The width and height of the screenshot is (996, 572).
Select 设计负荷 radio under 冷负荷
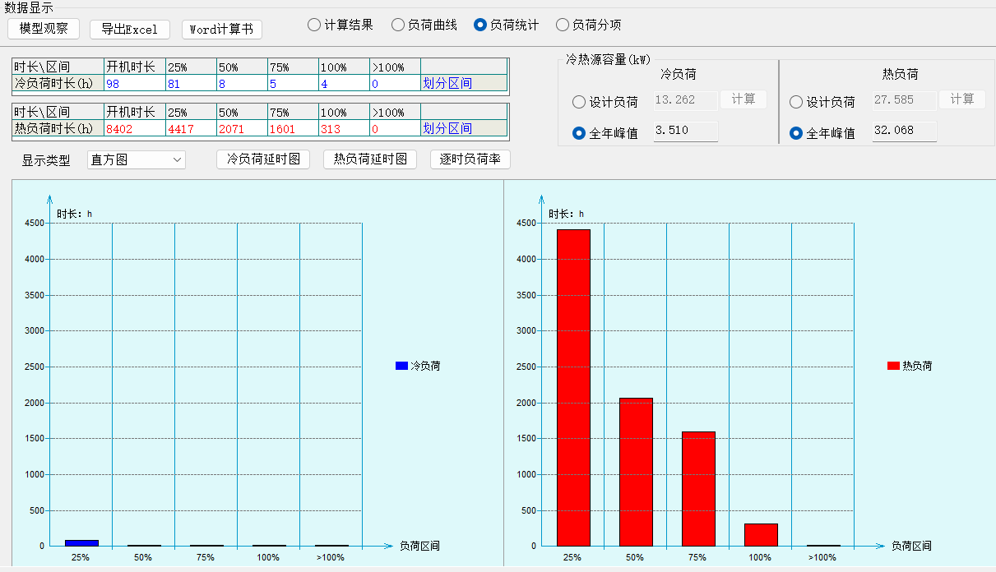pyautogui.click(x=579, y=102)
